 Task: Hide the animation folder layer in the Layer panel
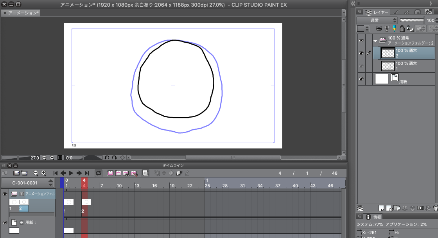361,41
